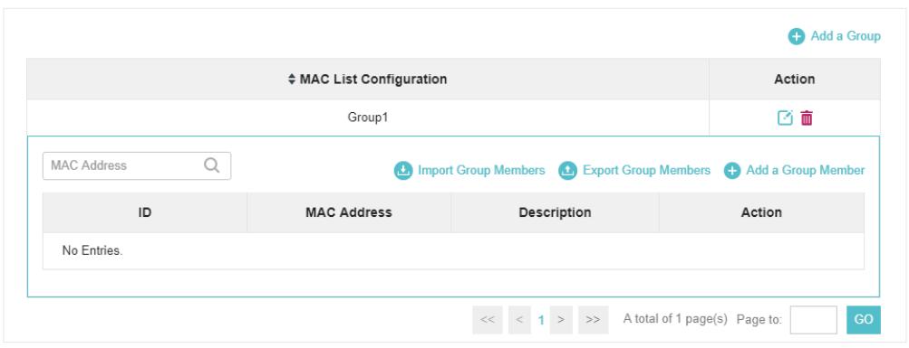
Task: Sort by MAC List Configuration arrows
Action: click(x=292, y=80)
